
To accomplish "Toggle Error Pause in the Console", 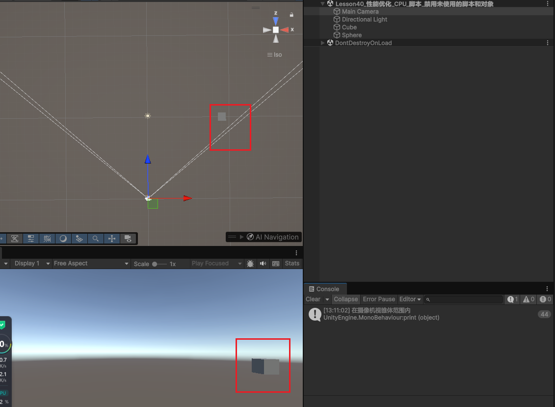I will coord(379,299).
